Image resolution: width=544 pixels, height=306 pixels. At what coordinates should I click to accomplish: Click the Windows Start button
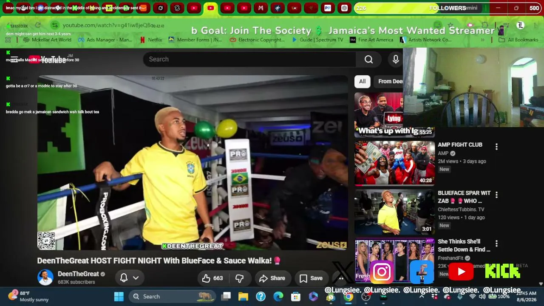pyautogui.click(x=119, y=296)
